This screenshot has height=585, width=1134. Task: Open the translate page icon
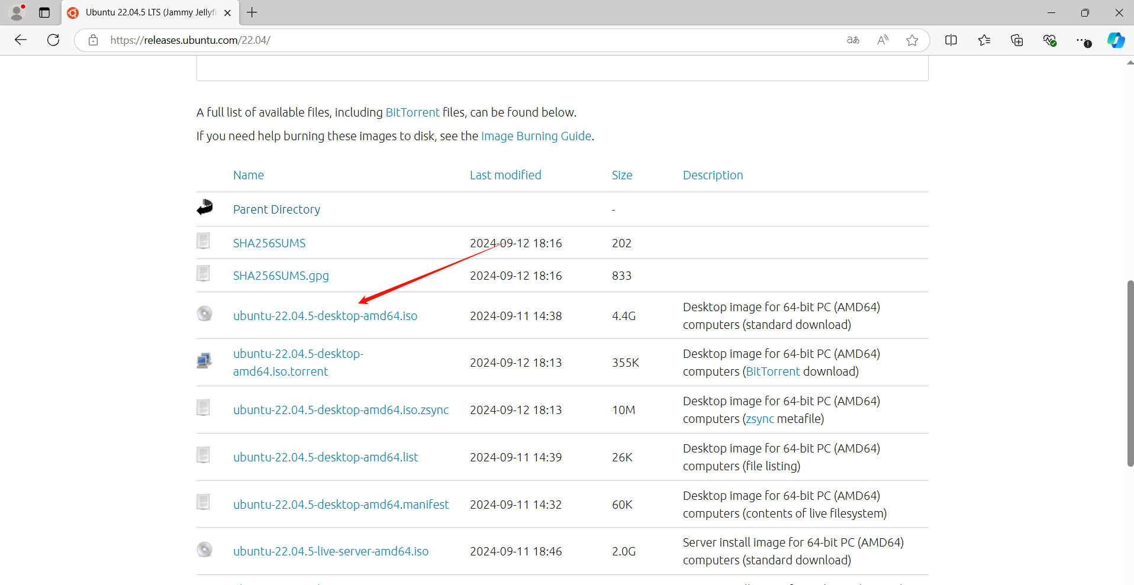(853, 40)
